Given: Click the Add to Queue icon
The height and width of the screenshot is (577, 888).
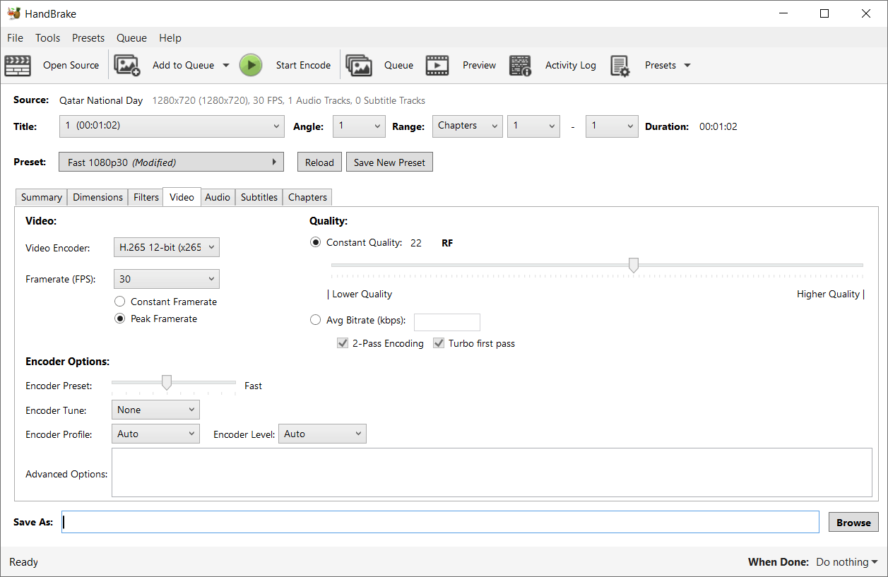Looking at the screenshot, I should 127,65.
